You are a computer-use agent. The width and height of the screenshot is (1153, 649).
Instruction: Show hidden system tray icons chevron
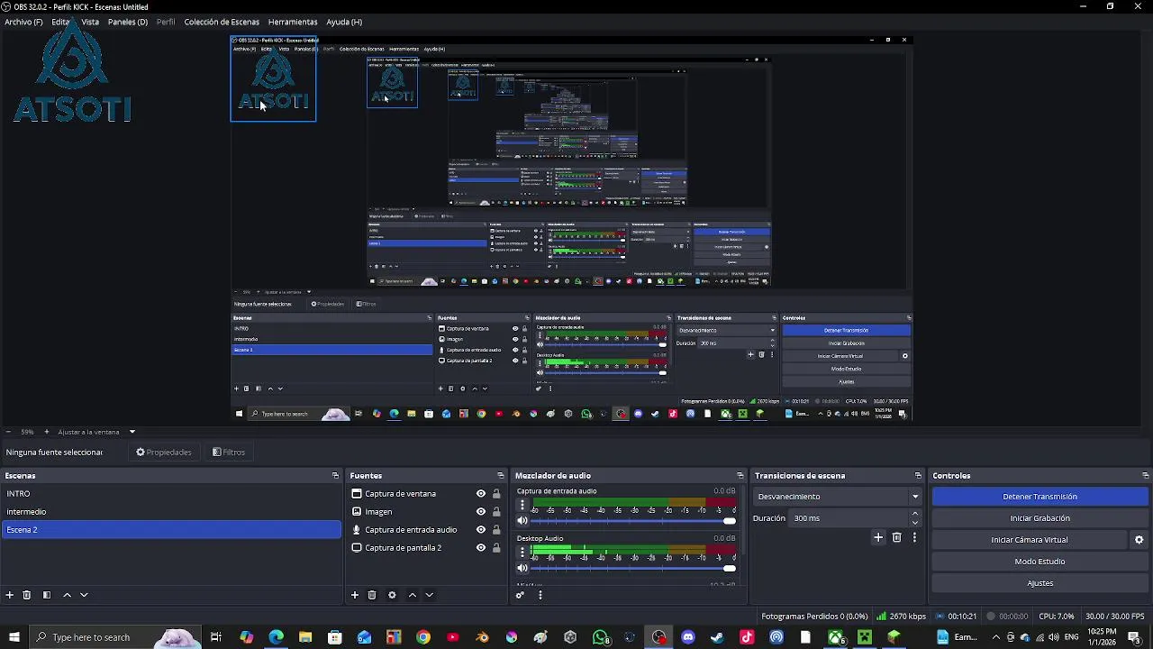995,637
